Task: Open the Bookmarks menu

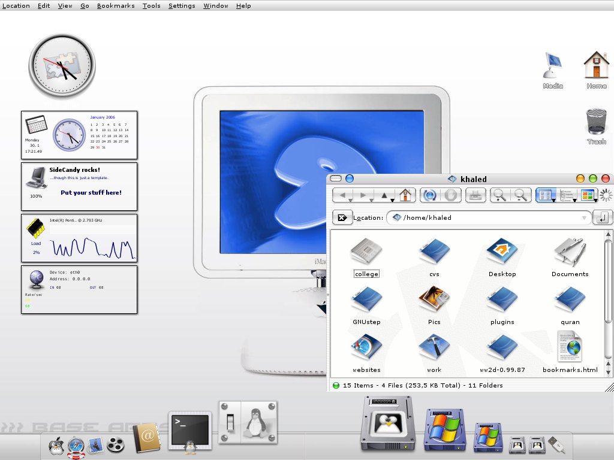Action: pyautogui.click(x=116, y=5)
